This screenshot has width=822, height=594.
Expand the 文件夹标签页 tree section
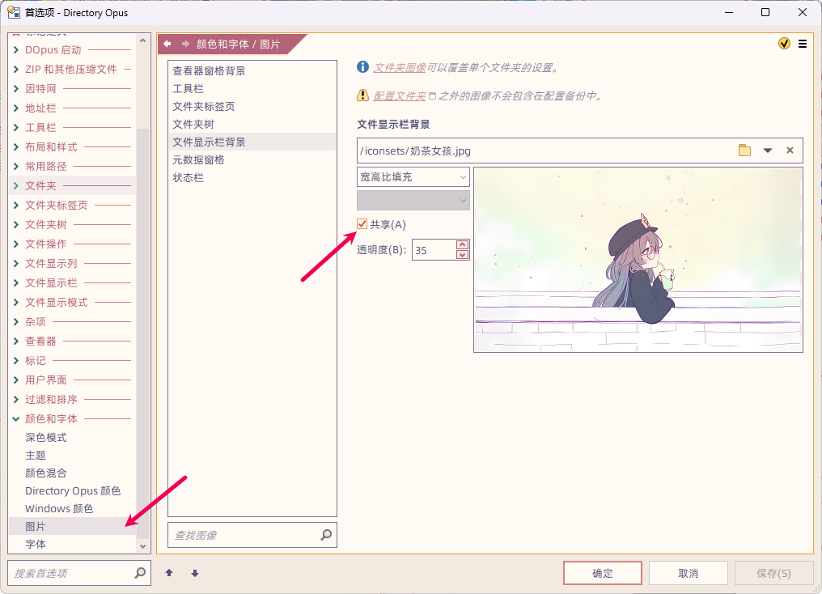(15, 205)
